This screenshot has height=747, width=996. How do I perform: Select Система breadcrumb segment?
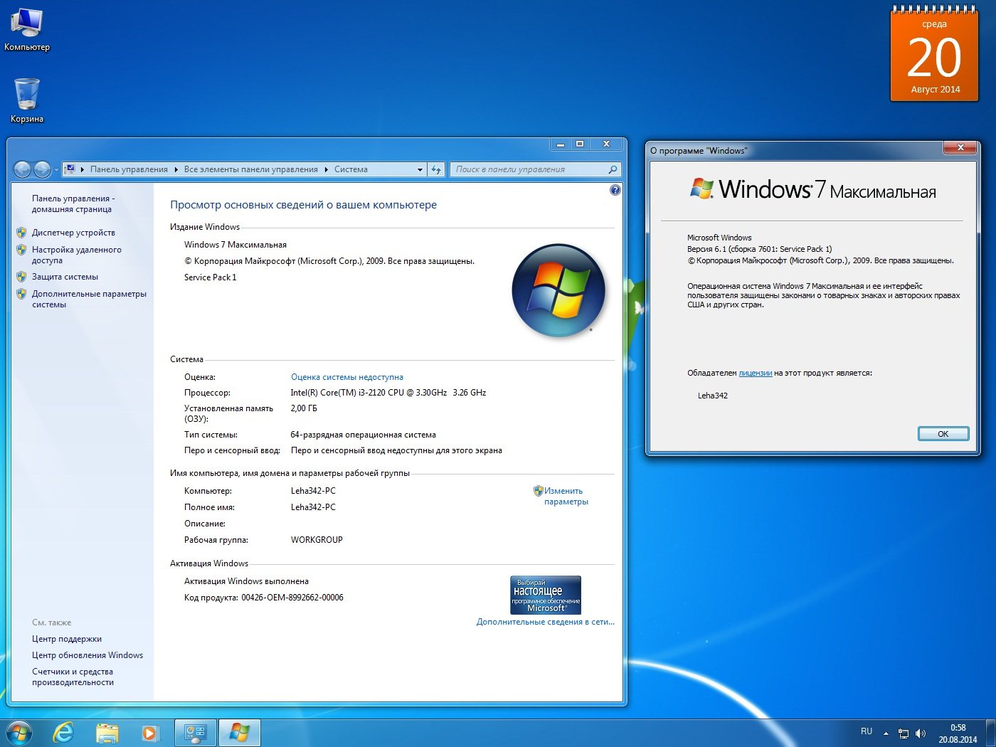tap(351, 169)
